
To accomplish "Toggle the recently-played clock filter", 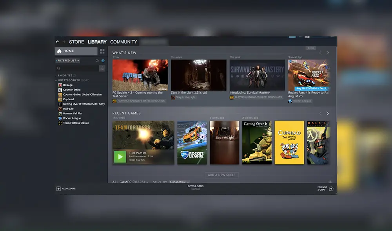I will pos(97,61).
